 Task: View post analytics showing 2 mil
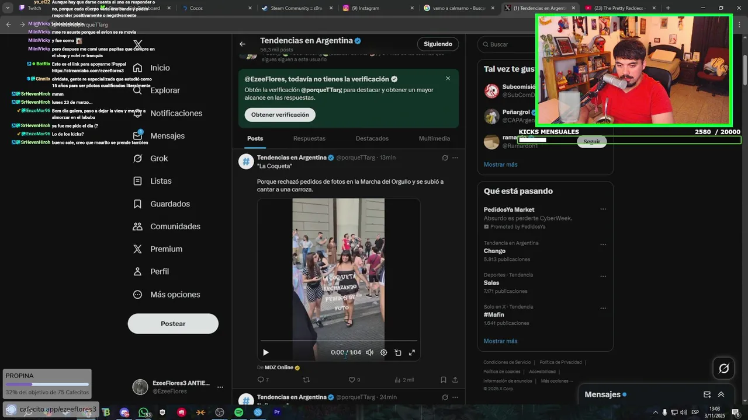pyautogui.click(x=404, y=380)
